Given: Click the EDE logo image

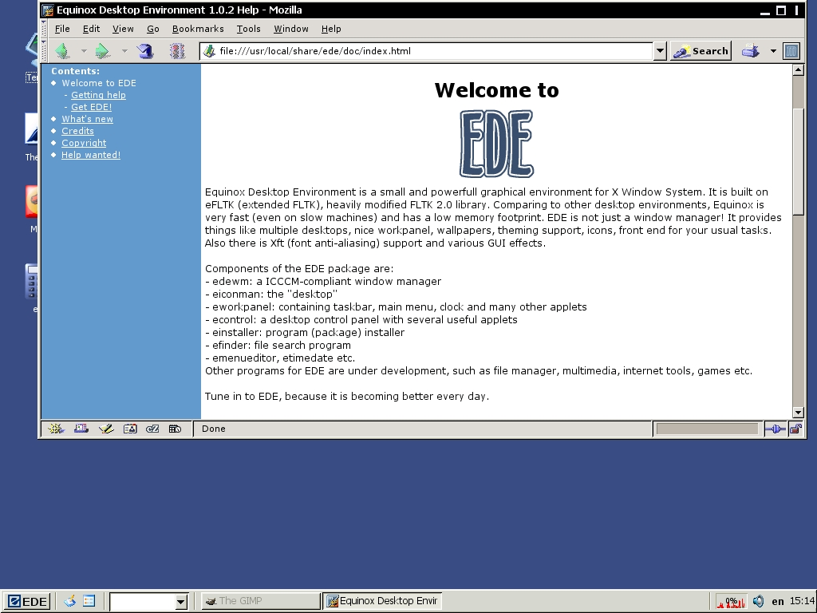Looking at the screenshot, I should coord(496,144).
